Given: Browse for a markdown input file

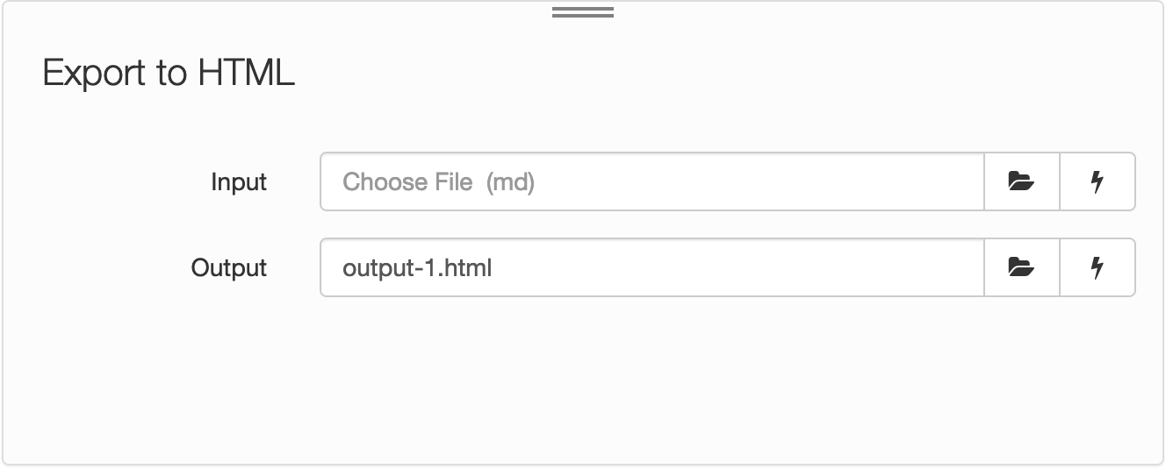Looking at the screenshot, I should tap(1021, 181).
